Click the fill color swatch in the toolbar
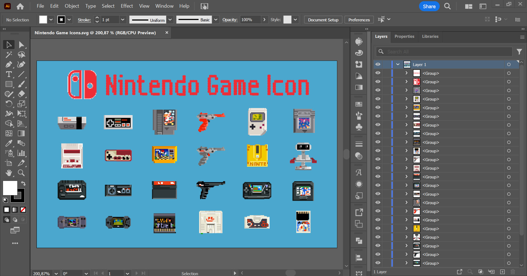 43,19
